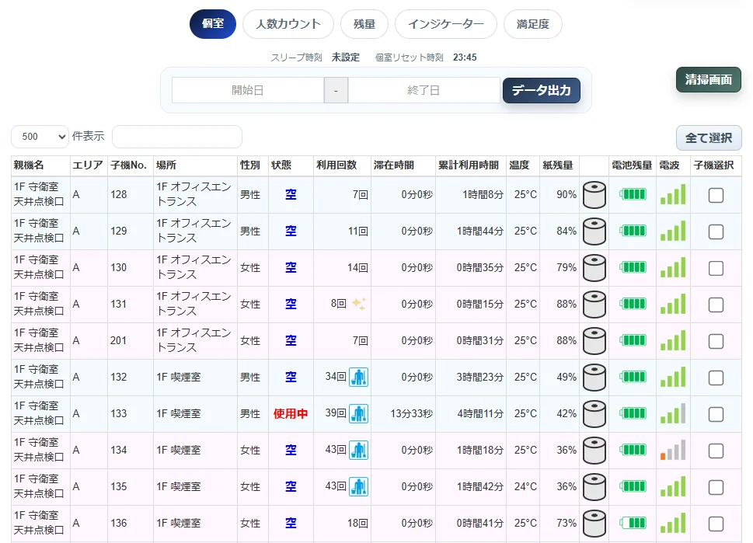Click the 使用中 status in row 133
The width and height of the screenshot is (753, 543).
[291, 413]
